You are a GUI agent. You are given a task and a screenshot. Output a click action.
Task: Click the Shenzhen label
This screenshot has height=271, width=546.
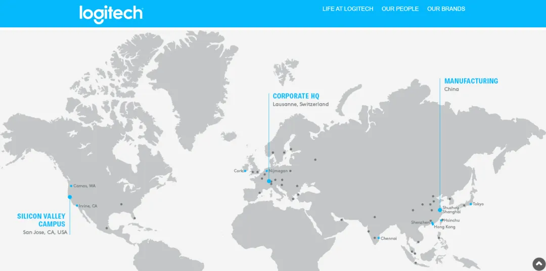(x=420, y=222)
